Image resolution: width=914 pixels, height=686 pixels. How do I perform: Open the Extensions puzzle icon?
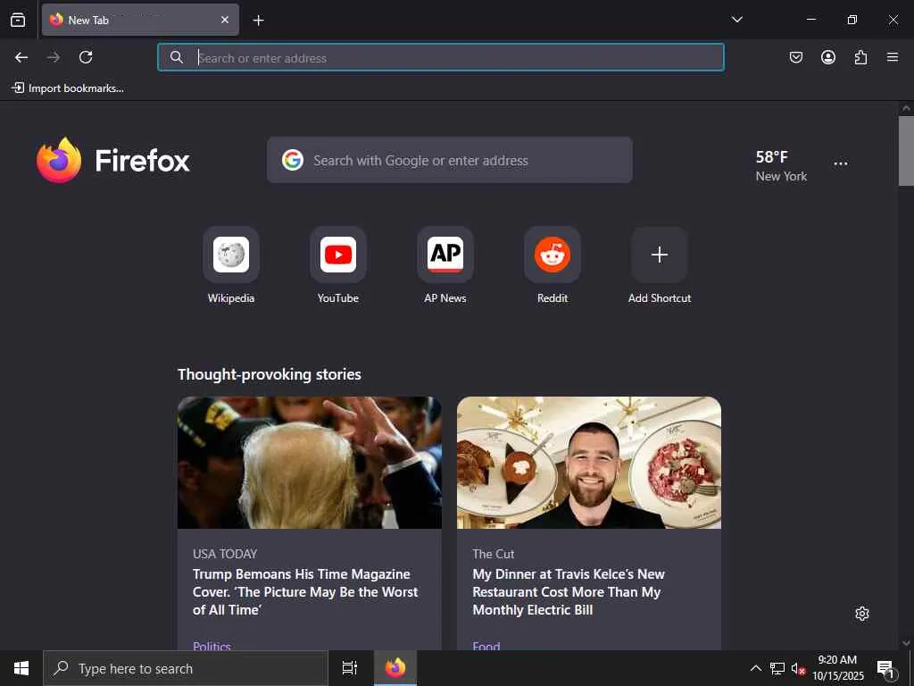point(860,57)
